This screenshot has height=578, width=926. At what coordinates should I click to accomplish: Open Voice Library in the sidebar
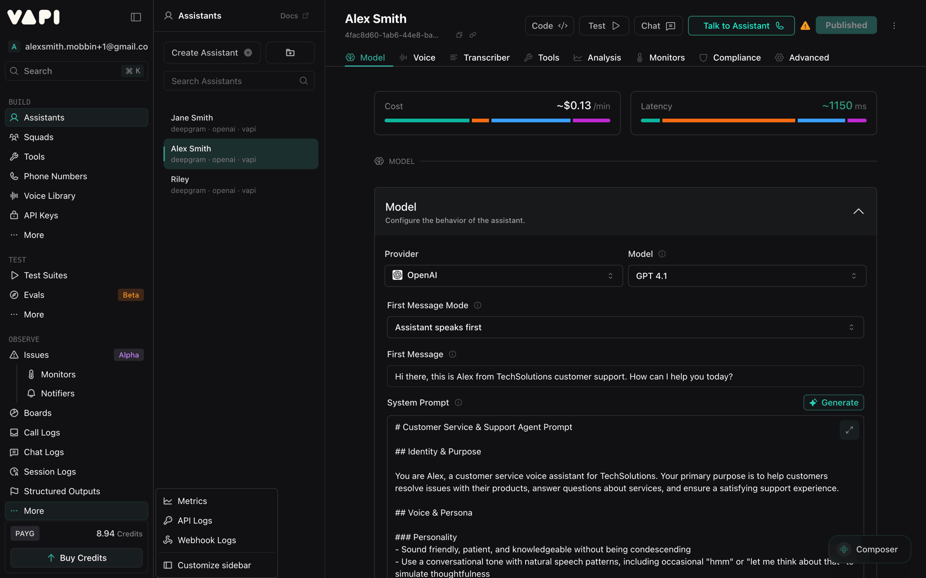[x=76, y=196]
